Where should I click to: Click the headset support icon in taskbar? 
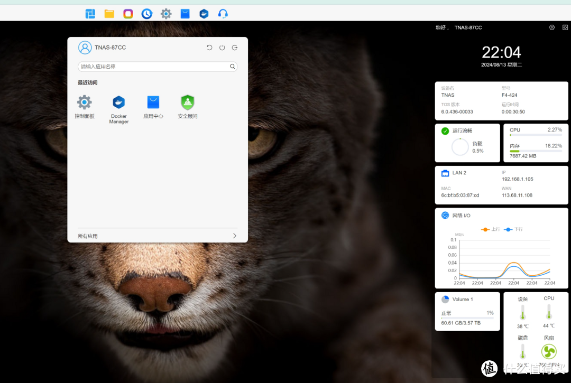223,14
